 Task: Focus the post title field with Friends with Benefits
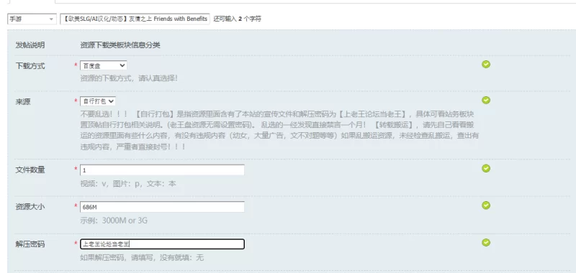coord(135,19)
